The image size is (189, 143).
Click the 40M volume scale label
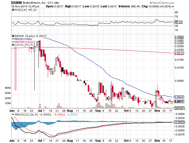click(8, 88)
